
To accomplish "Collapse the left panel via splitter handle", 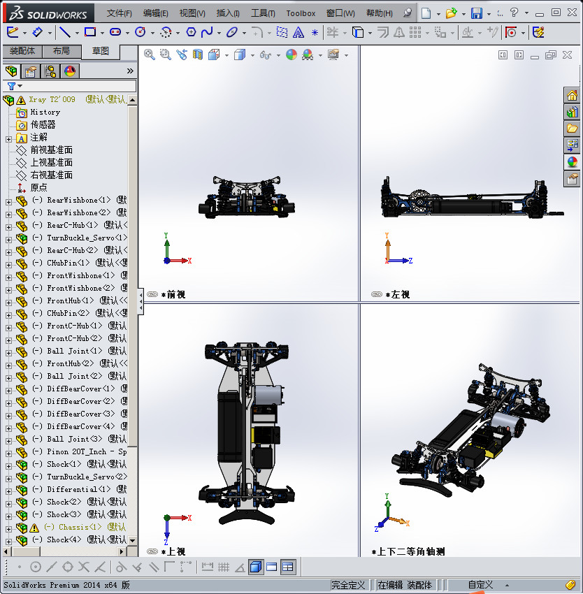I will pos(141,301).
